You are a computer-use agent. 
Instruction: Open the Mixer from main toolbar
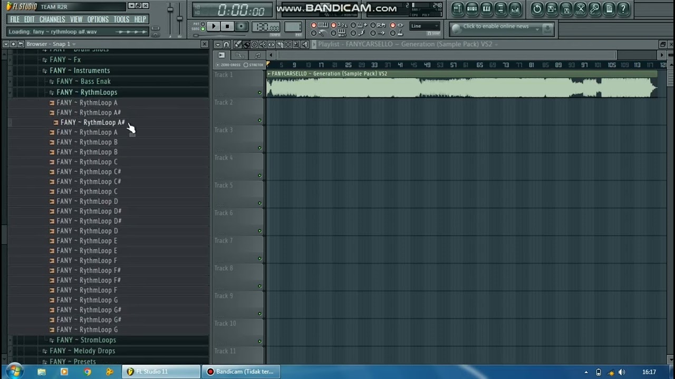(515, 8)
